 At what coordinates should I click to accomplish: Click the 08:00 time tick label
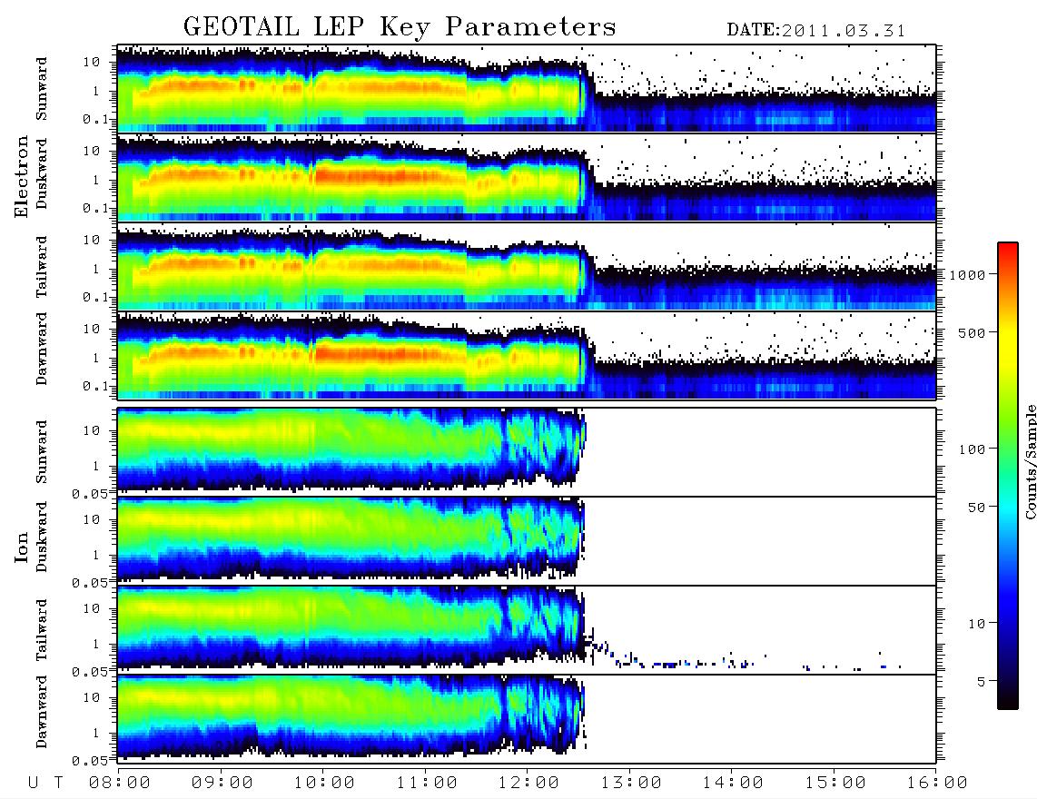[120, 783]
